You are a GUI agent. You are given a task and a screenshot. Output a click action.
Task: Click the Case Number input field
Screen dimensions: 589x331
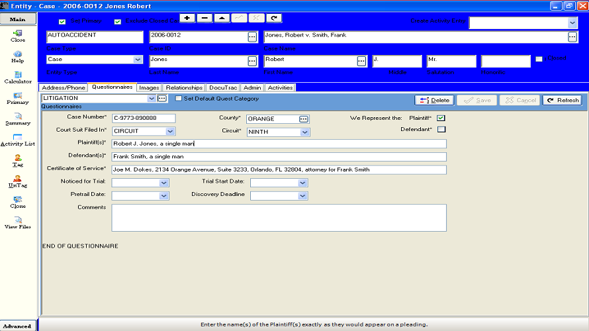click(144, 118)
